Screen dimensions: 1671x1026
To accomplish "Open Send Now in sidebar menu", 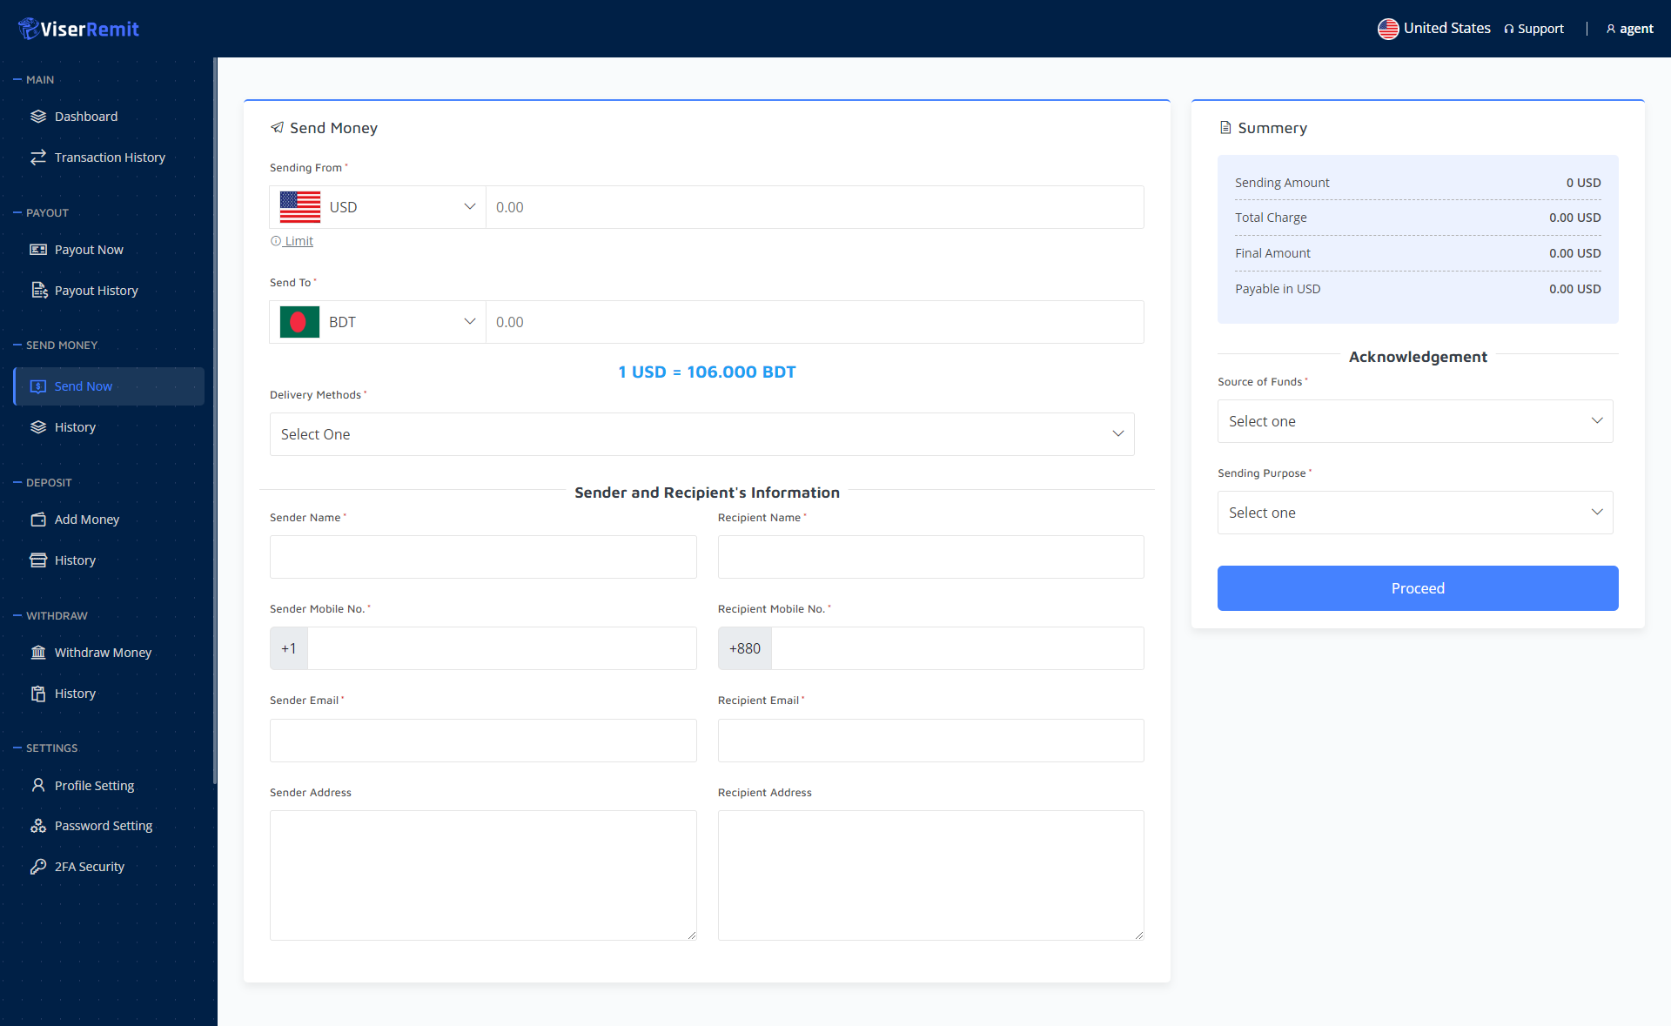I will [x=84, y=386].
